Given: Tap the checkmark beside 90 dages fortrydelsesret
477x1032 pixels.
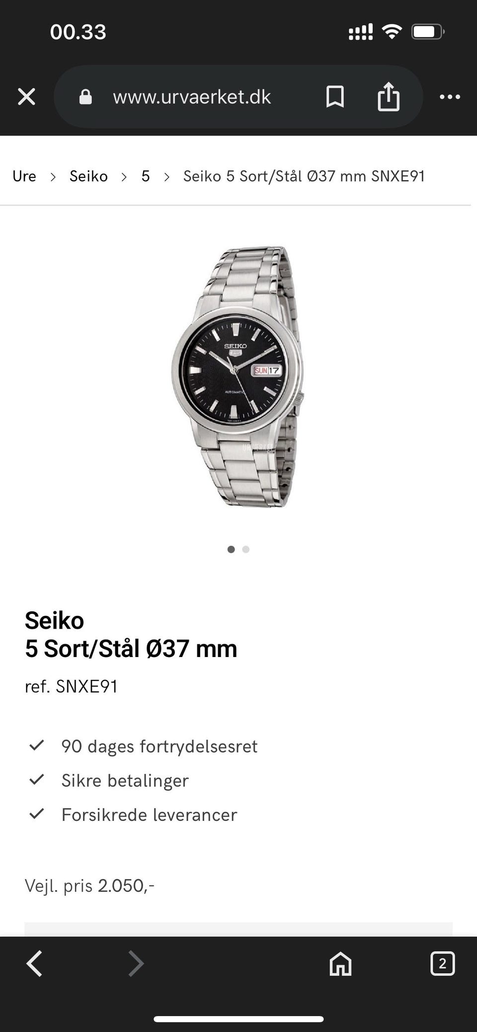Looking at the screenshot, I should (37, 745).
